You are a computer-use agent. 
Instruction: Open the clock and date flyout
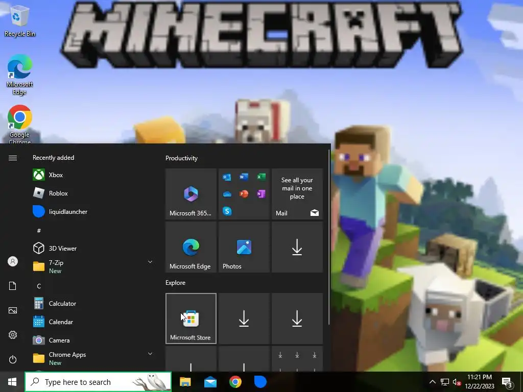coord(480,382)
